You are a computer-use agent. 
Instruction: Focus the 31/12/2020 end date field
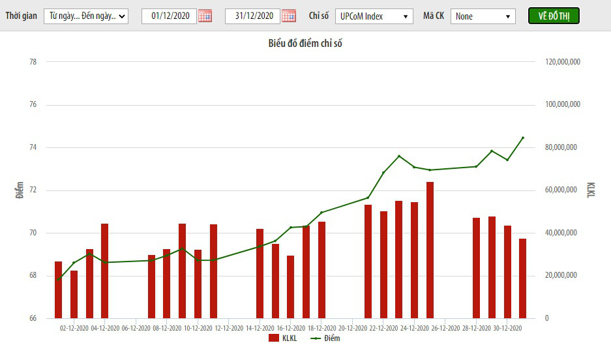[252, 16]
